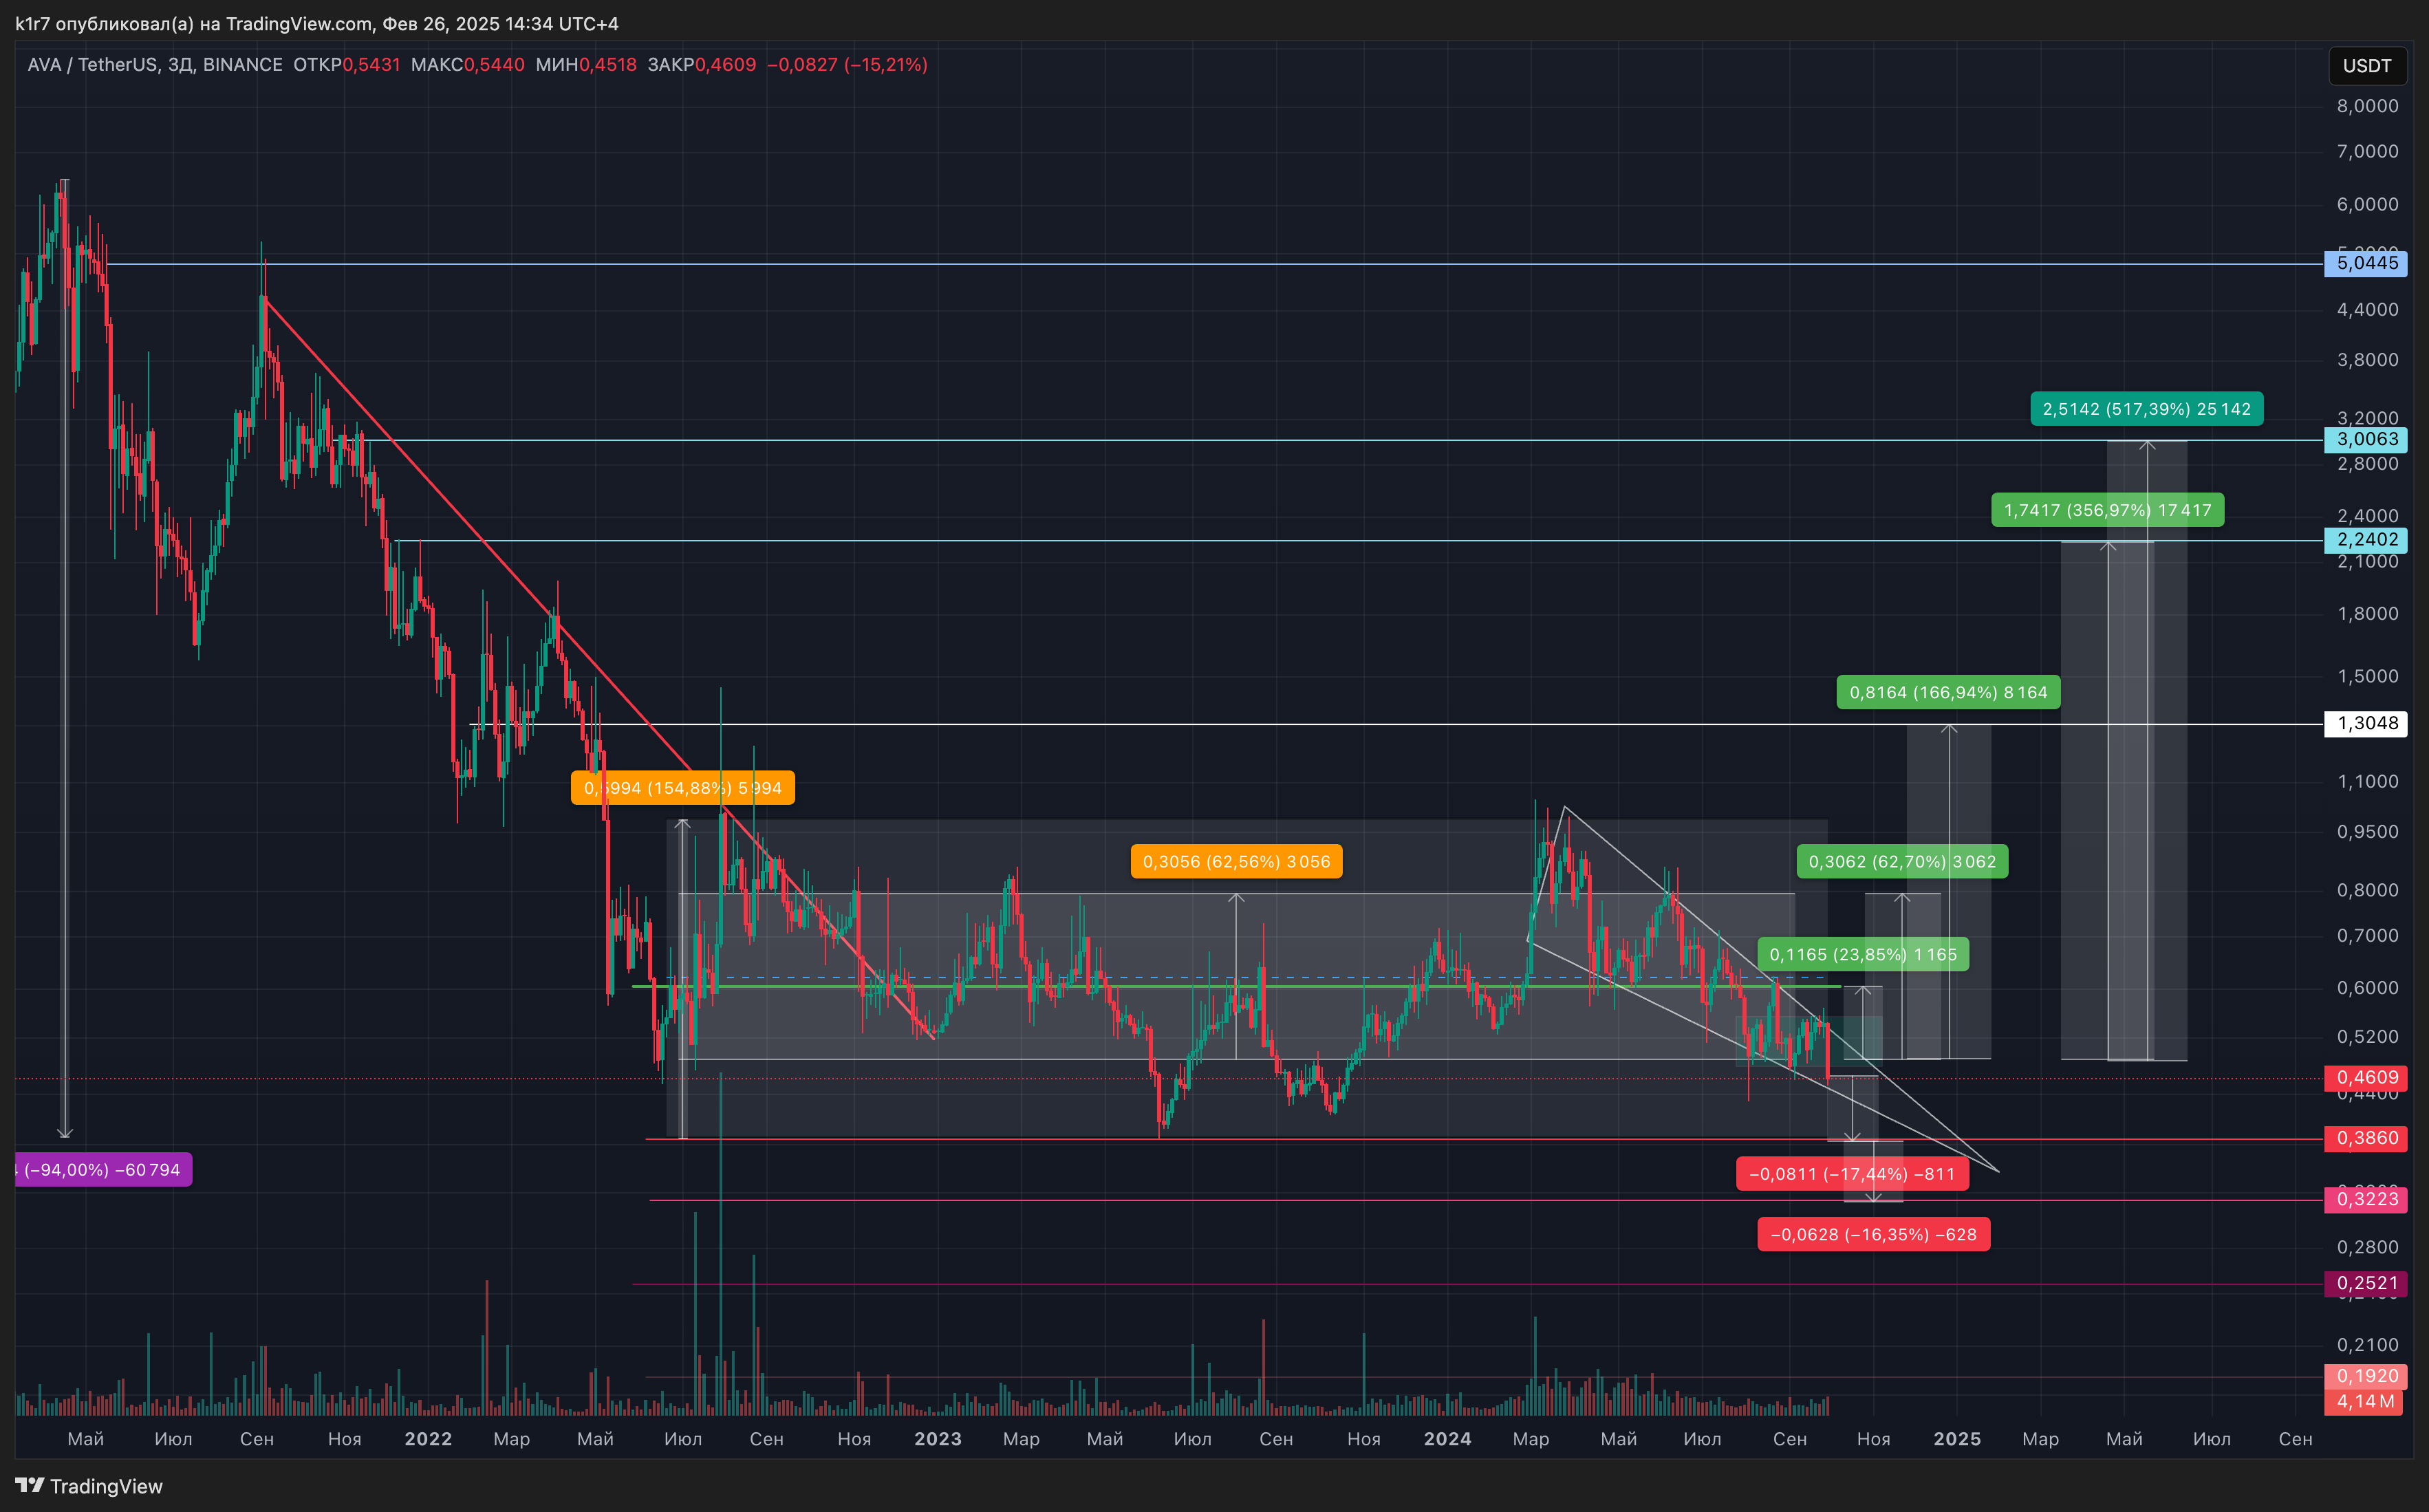Click the 2022 year on time axis
2429x1512 pixels.
tap(428, 1439)
